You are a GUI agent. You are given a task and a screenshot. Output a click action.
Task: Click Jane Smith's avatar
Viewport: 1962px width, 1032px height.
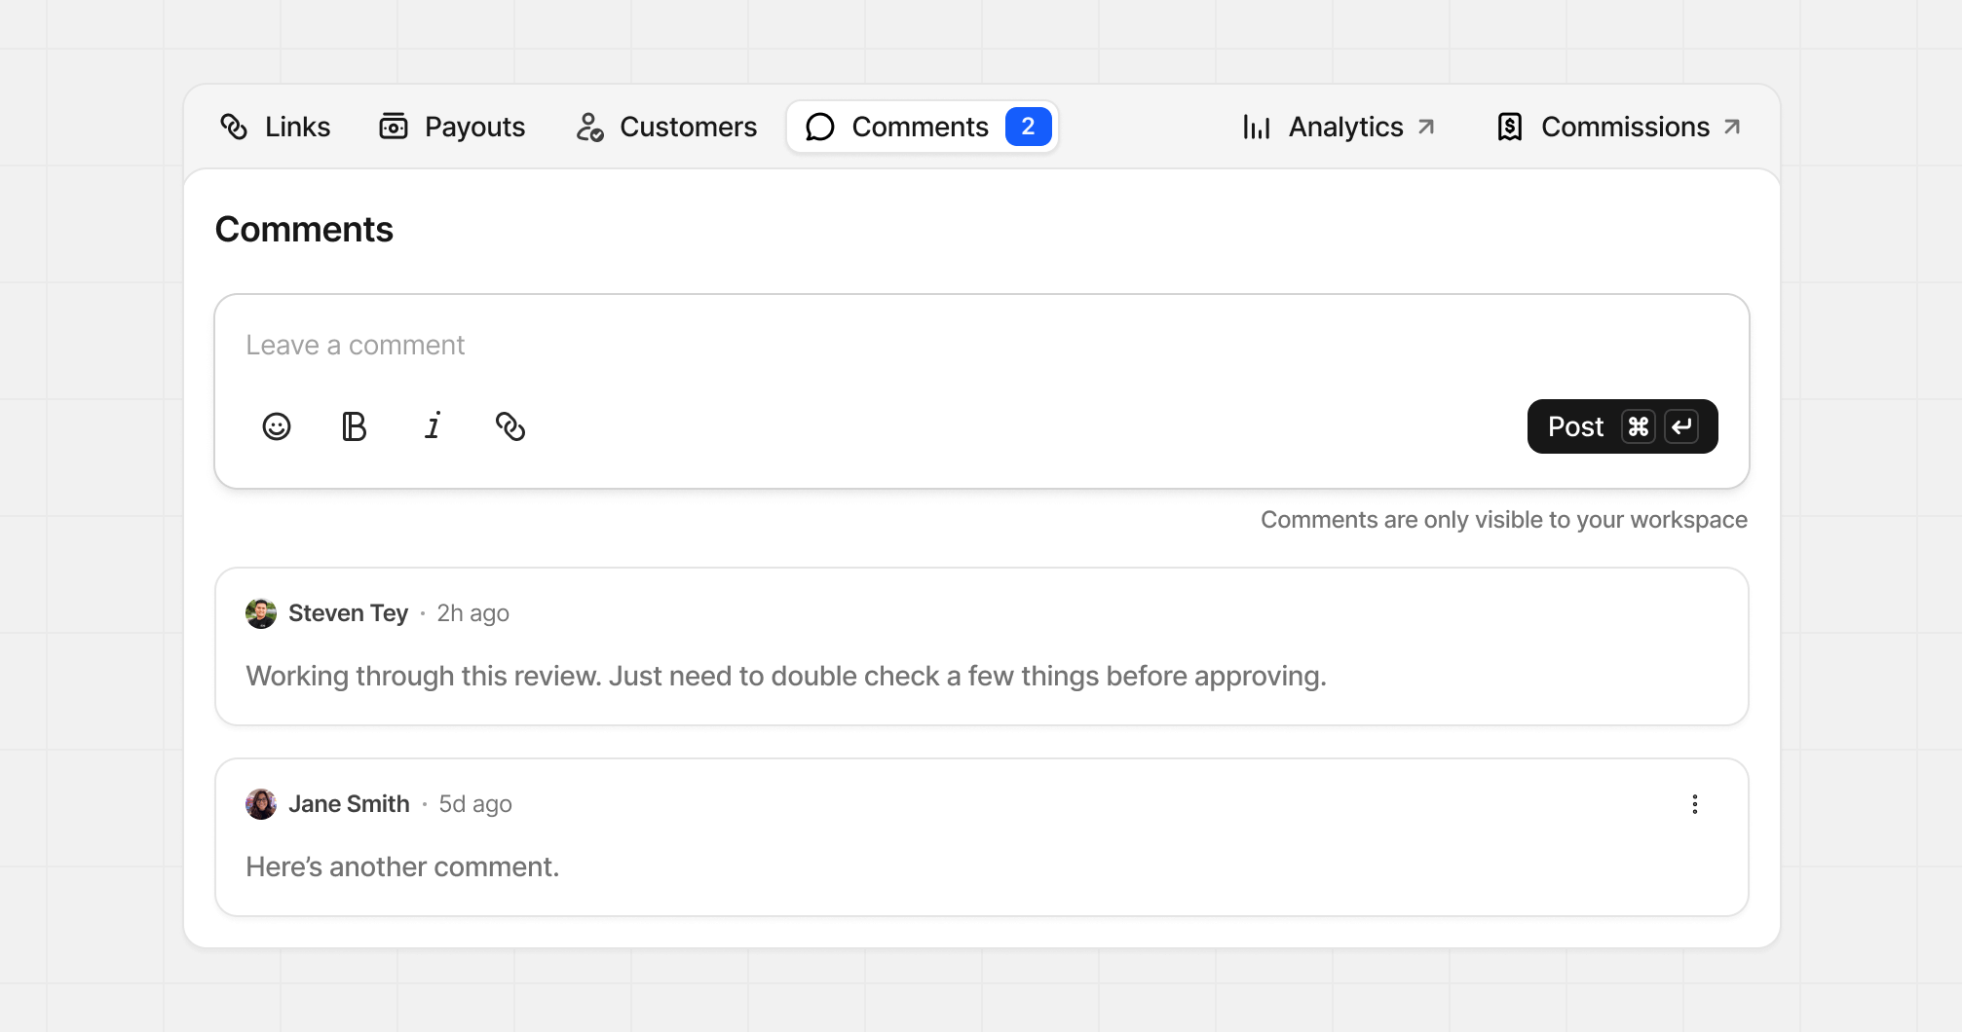pos(261,804)
